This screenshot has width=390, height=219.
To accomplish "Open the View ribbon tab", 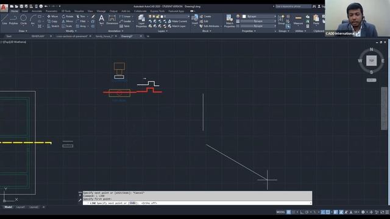I will click(x=90, y=11).
